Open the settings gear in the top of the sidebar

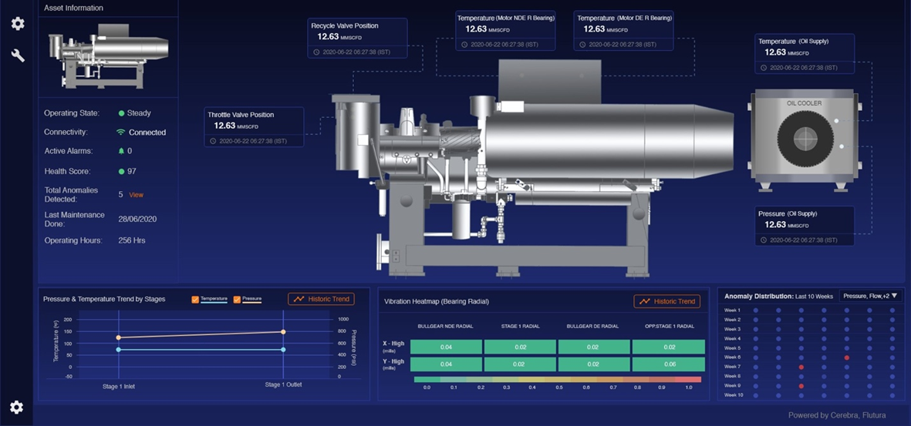(x=18, y=24)
